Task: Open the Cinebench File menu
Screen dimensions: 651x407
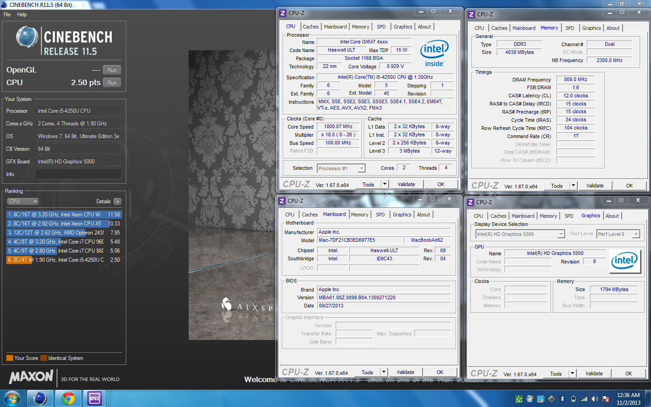Action: point(7,14)
